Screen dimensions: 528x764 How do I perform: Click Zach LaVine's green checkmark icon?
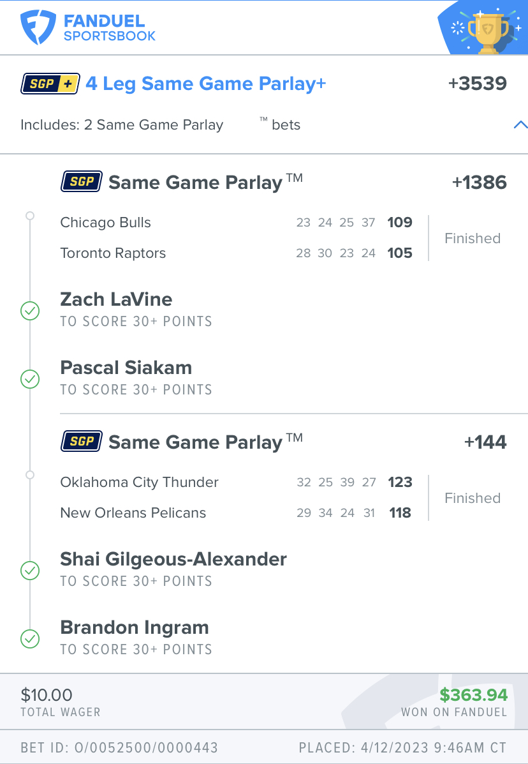click(x=30, y=311)
